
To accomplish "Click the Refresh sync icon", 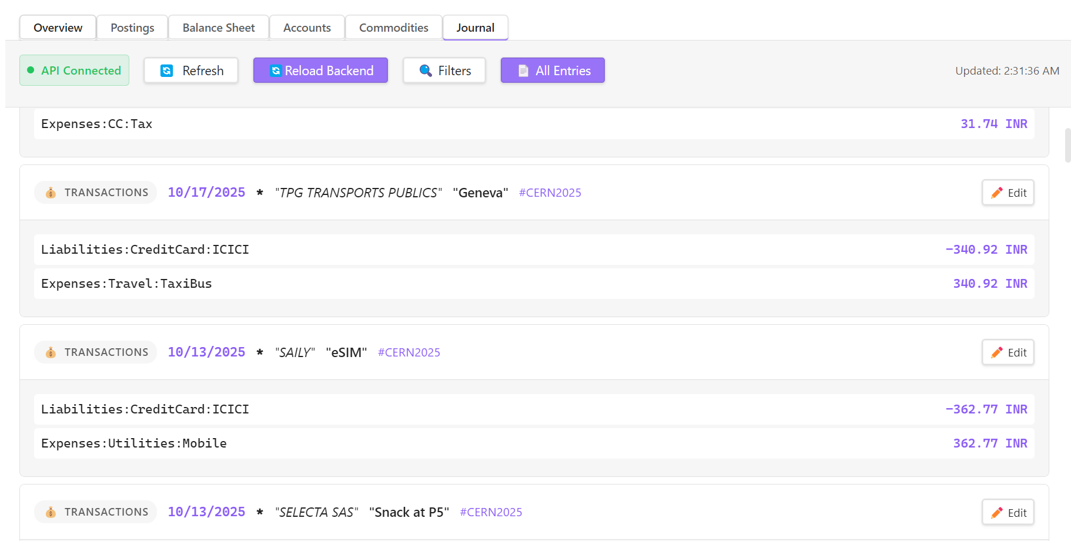I will click(x=167, y=70).
